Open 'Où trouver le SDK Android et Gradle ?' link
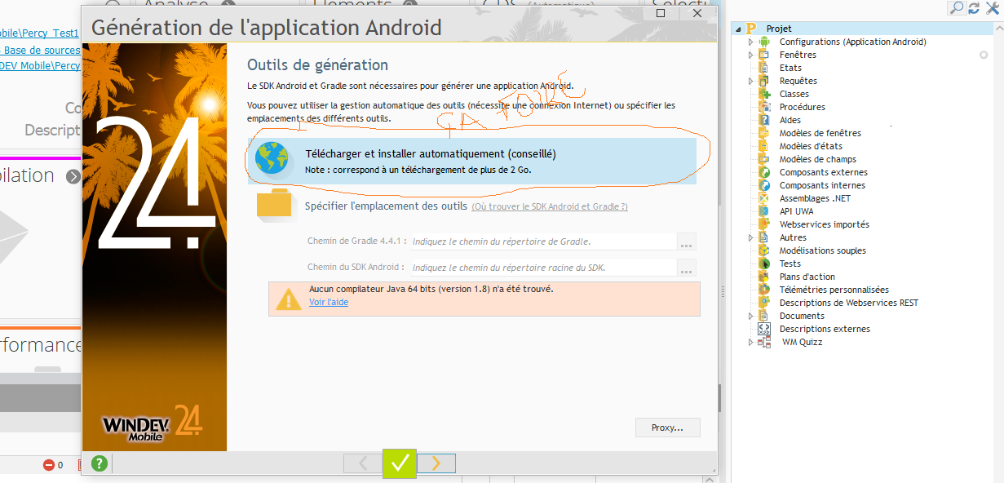This screenshot has height=483, width=1004. (x=550, y=207)
